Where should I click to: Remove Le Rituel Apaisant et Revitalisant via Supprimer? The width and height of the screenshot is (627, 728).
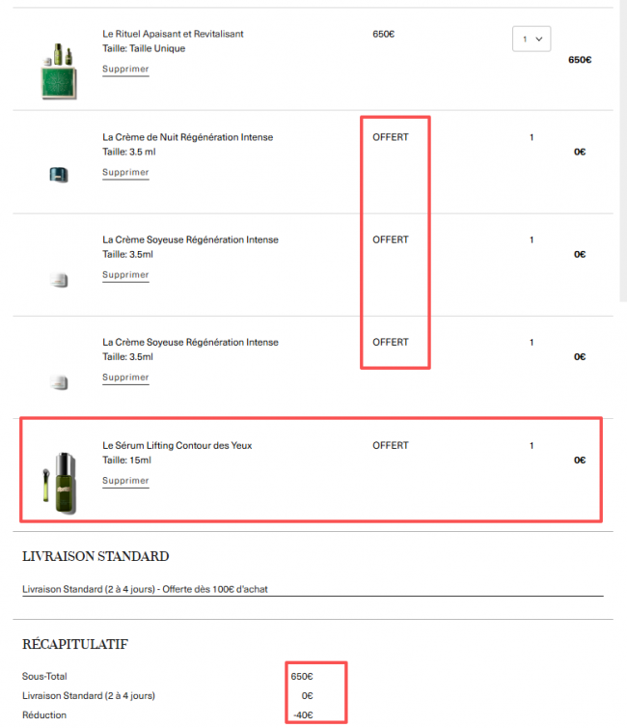pyautogui.click(x=125, y=70)
